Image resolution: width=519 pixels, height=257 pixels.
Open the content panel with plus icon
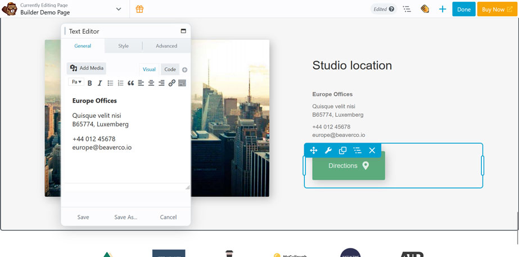[443, 9]
